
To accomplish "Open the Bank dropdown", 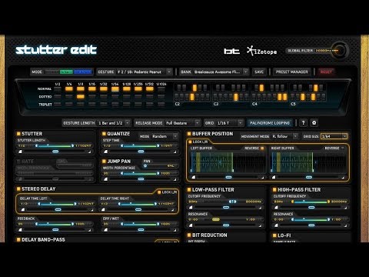I will point(245,72).
